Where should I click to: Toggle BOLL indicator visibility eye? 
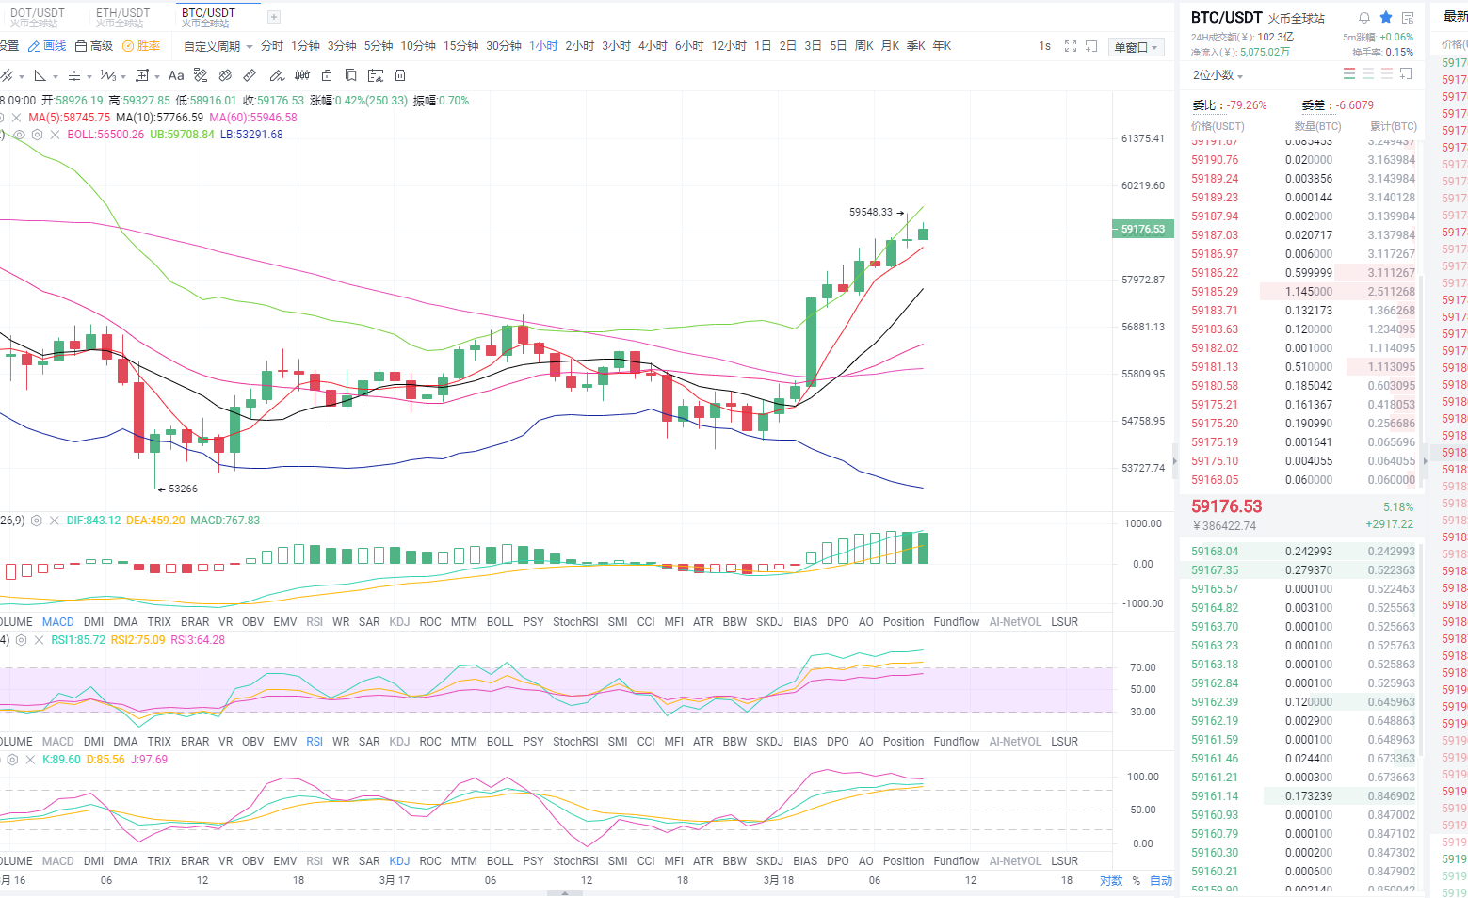(21, 135)
